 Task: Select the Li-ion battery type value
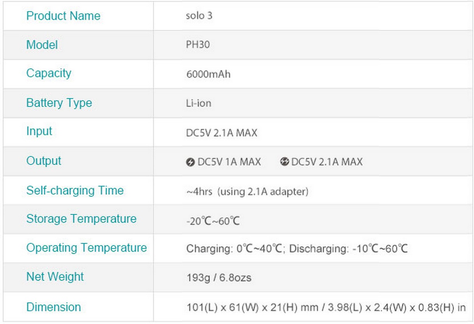point(199,104)
